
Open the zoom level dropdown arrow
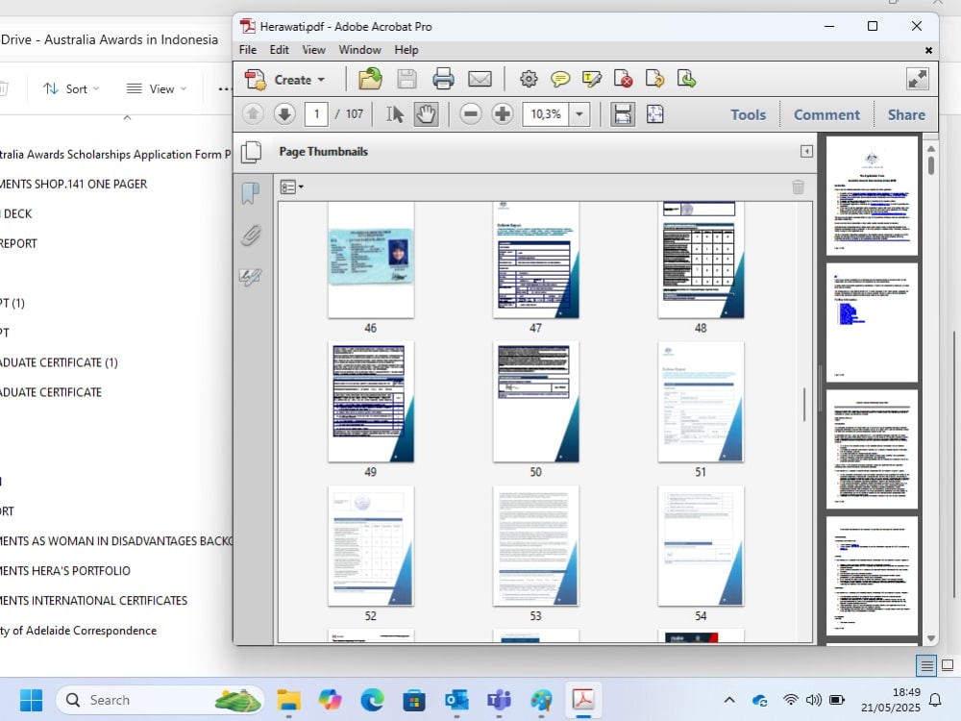pos(579,114)
